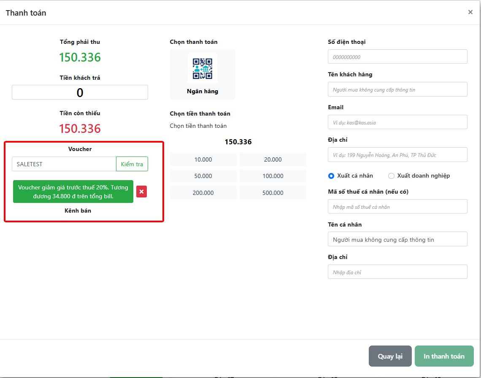Focus the Số điện thoại input field

397,57
